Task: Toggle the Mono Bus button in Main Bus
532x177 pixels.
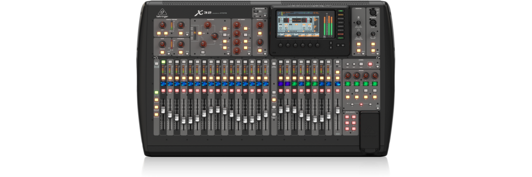Action: pyautogui.click(x=260, y=33)
